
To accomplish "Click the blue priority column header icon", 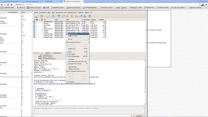I will (37, 19).
